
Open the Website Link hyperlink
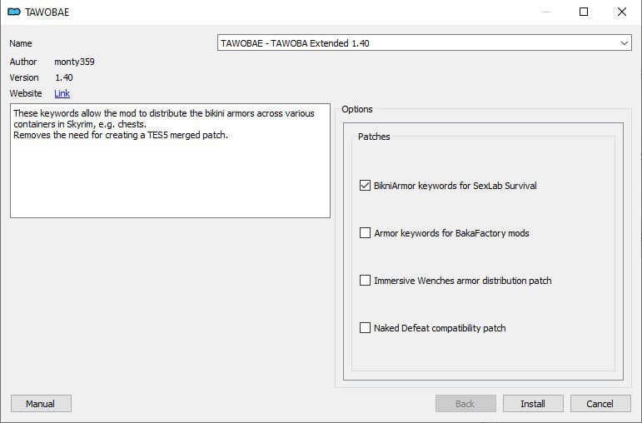62,93
